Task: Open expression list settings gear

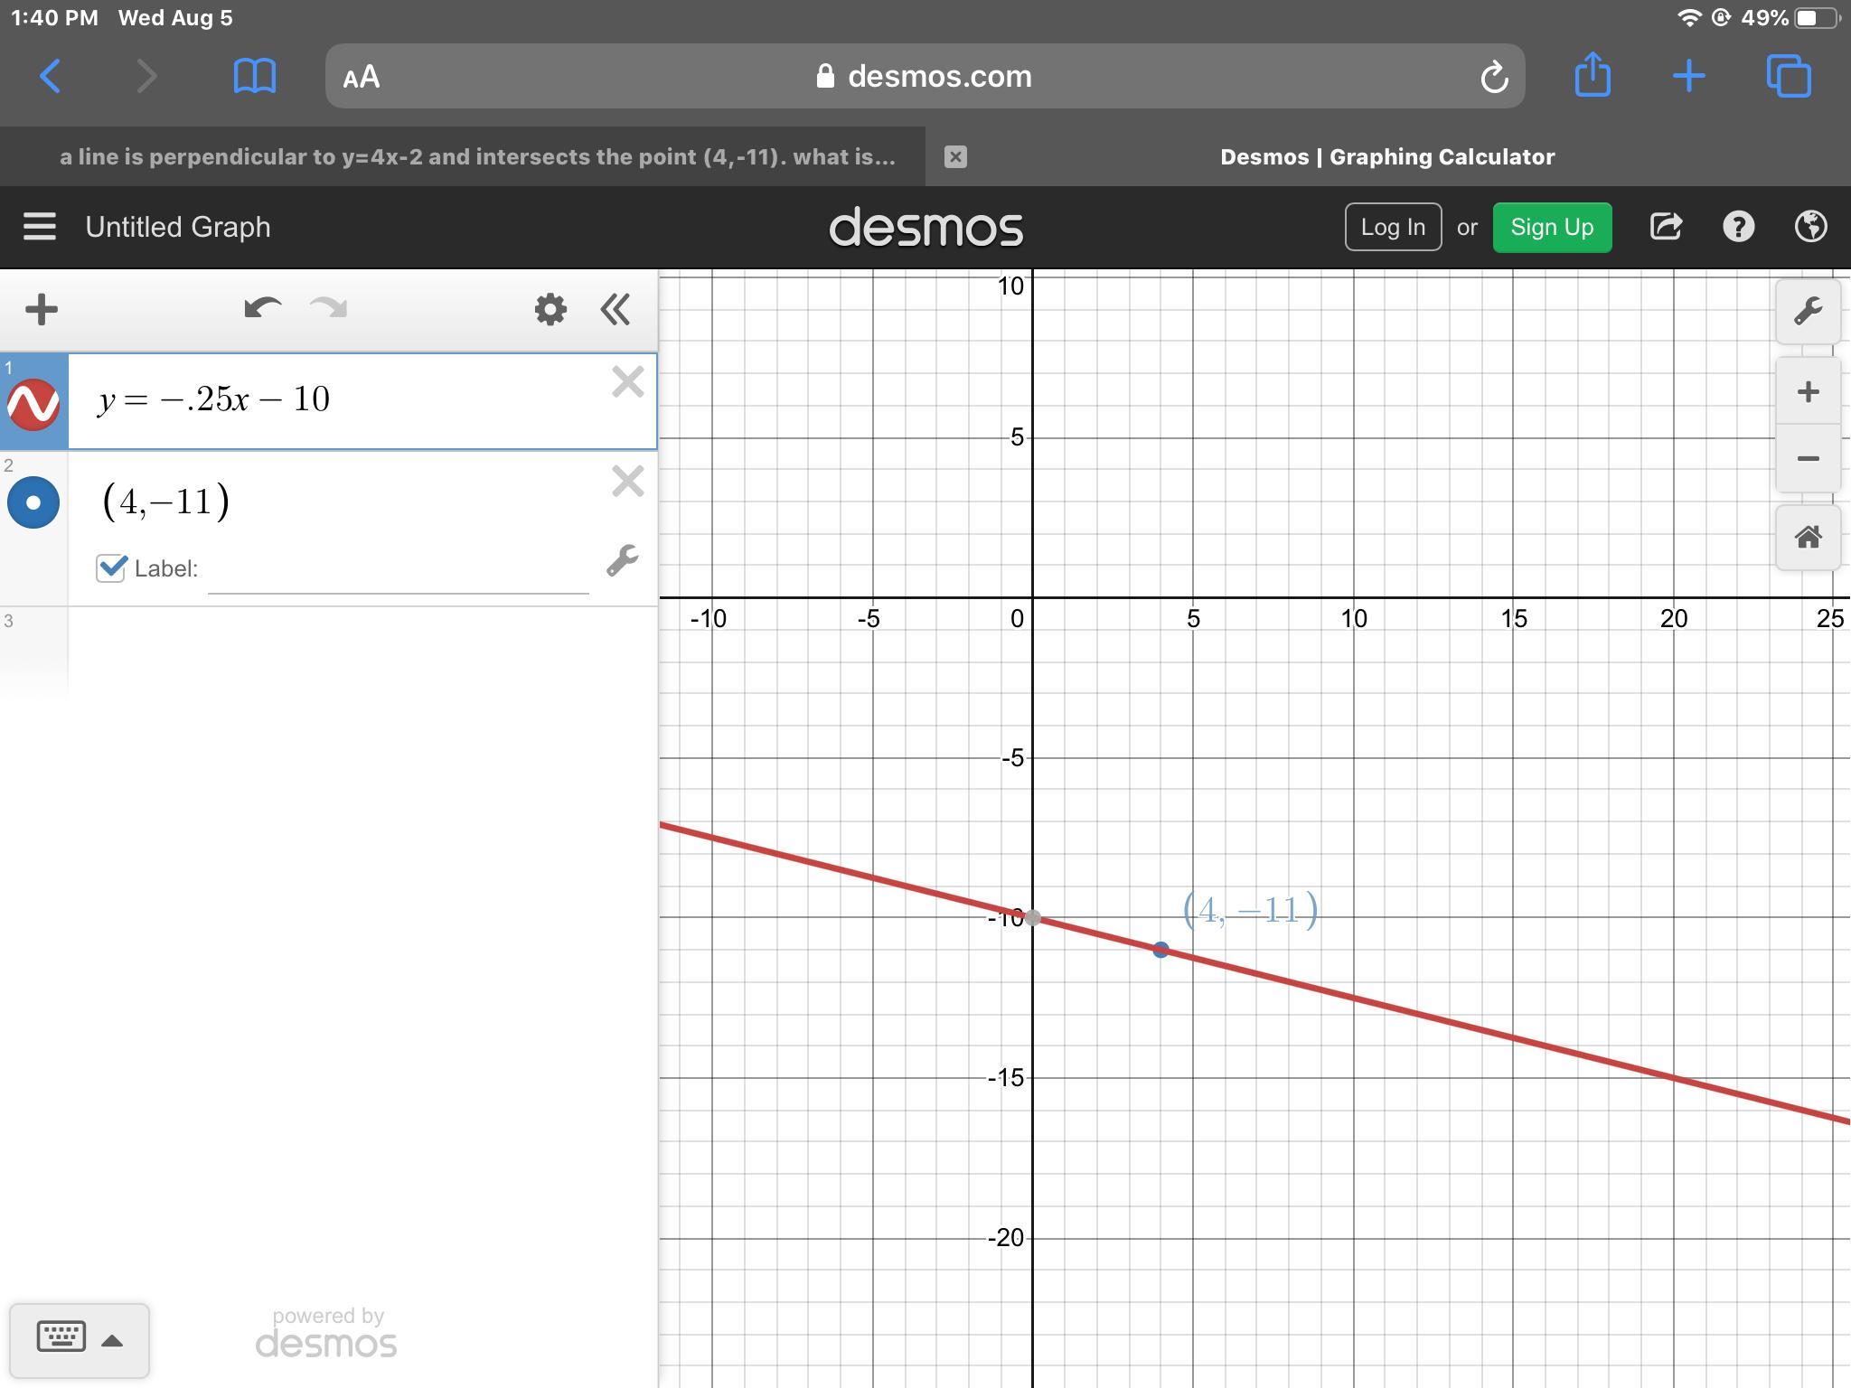Action: click(x=550, y=310)
